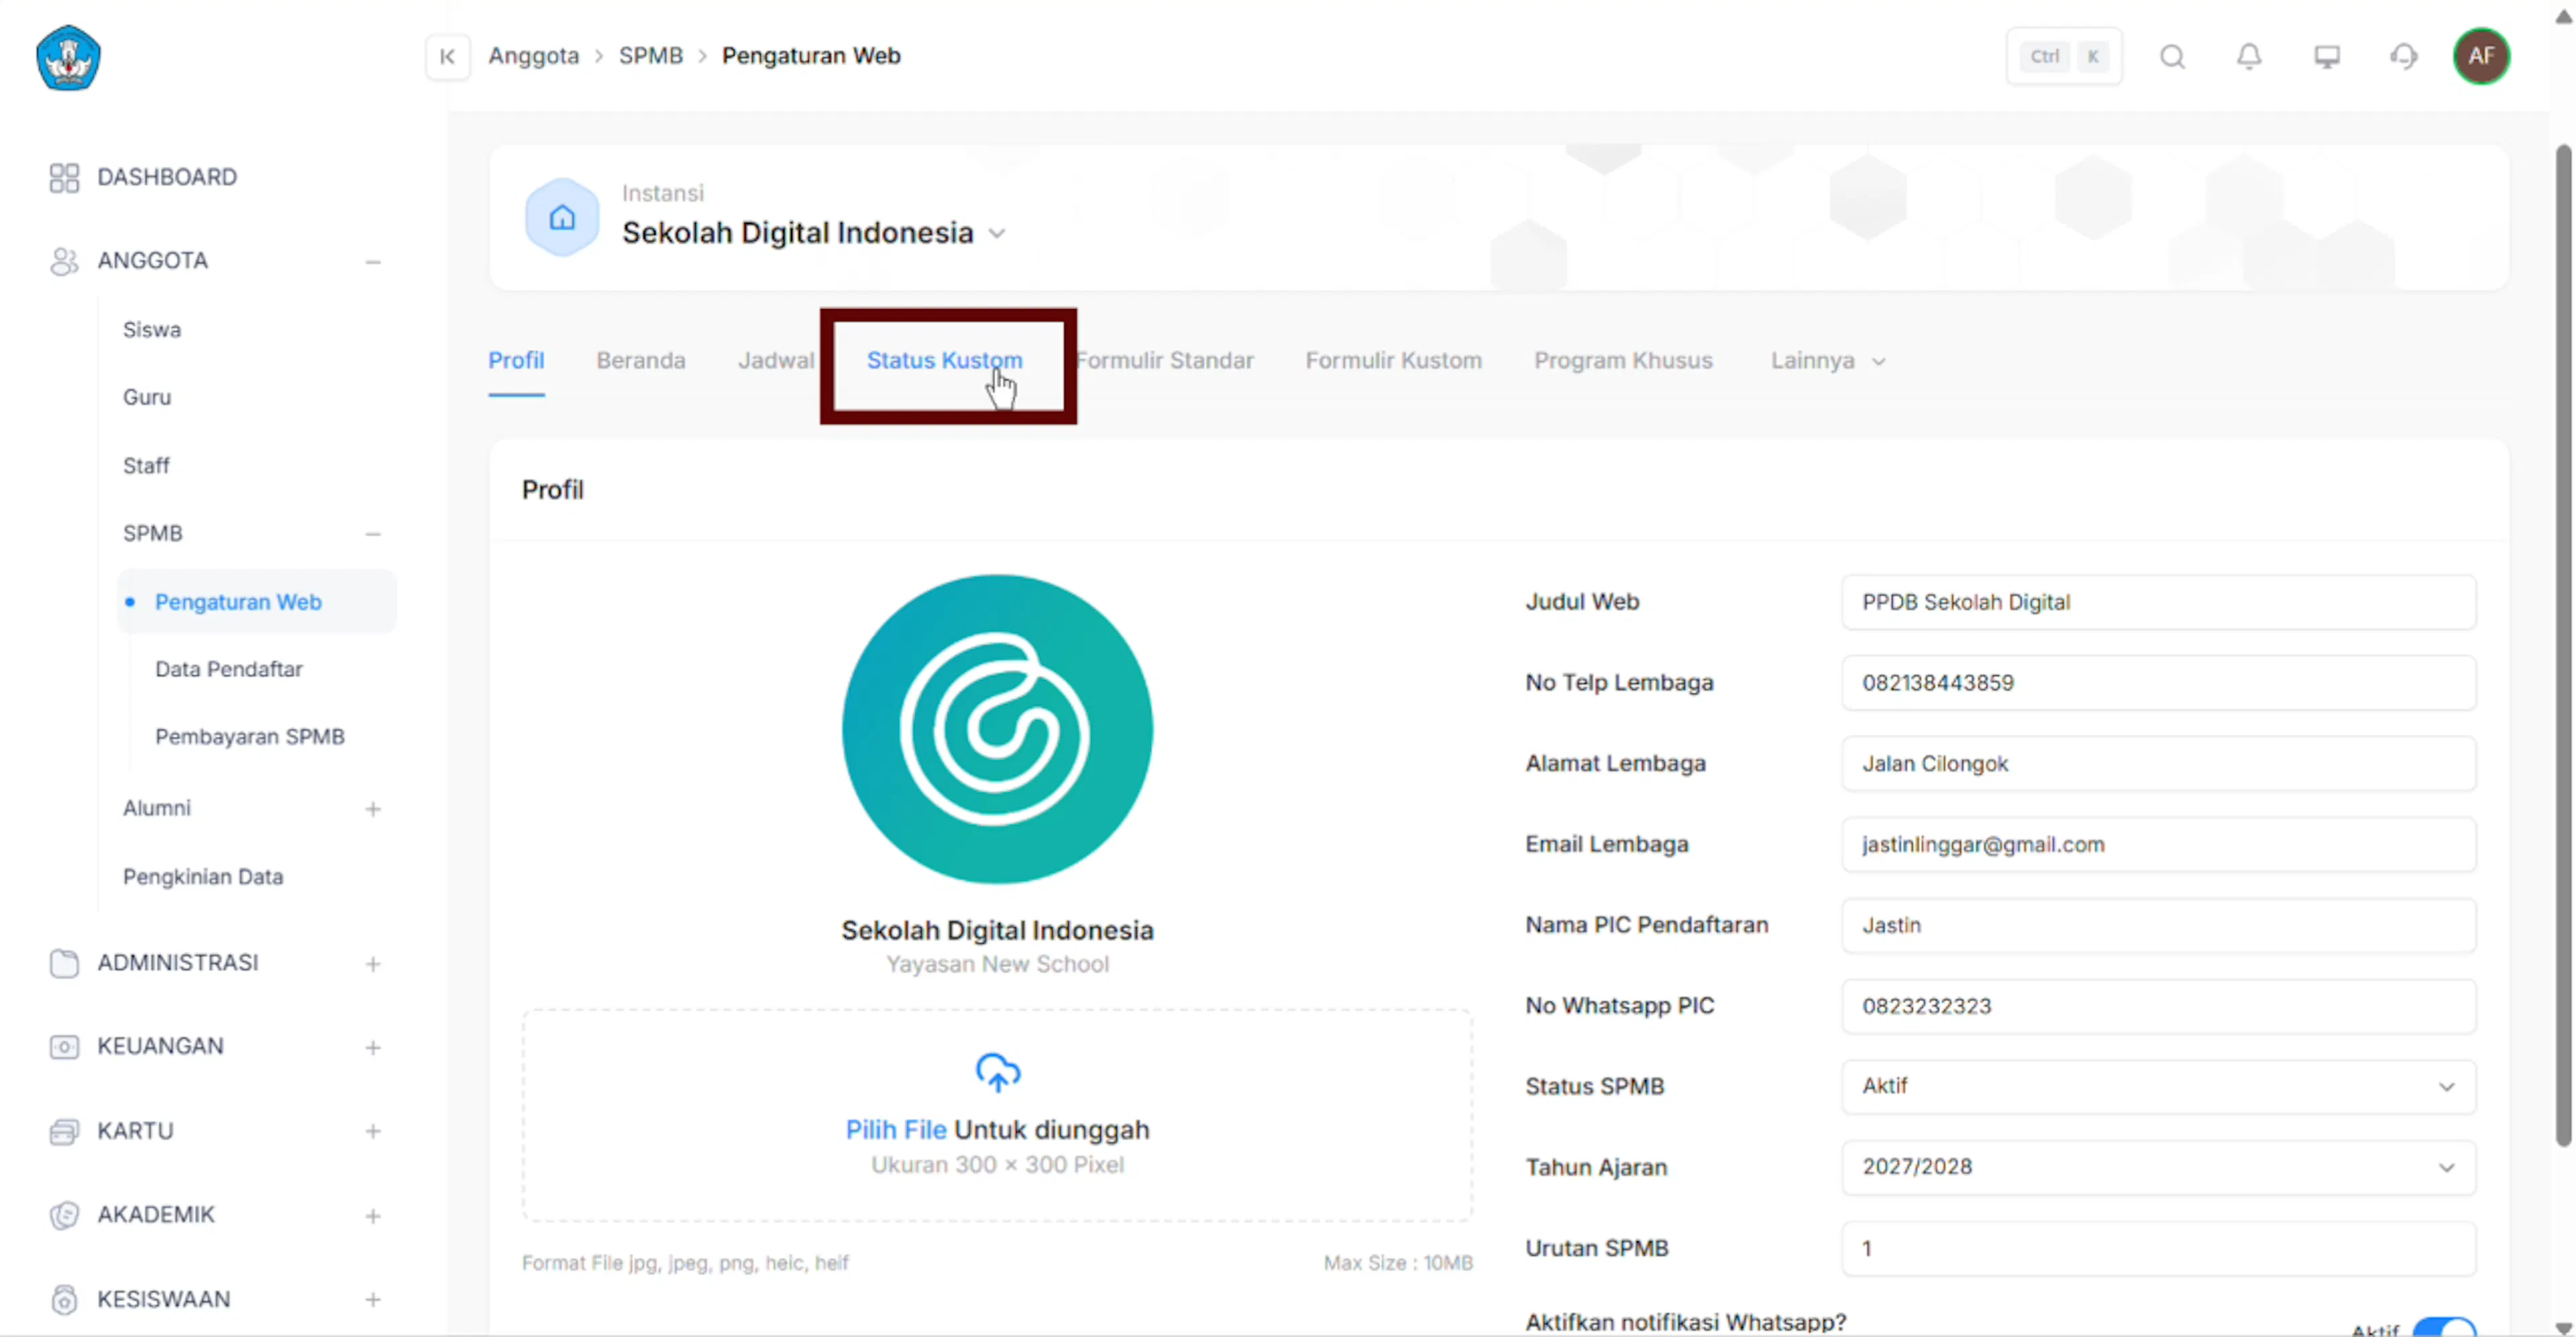Click the Akademik icon
2576x1337 pixels.
tap(64, 1215)
